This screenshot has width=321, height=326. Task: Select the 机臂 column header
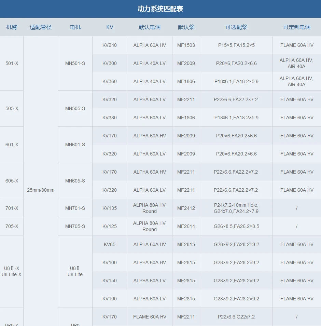point(12,27)
